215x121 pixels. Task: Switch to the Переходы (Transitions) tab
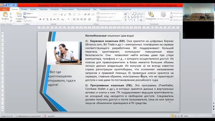point(43,9)
